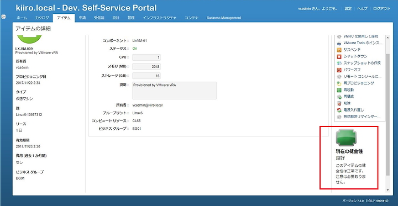The width and height of the screenshot is (398, 206).
Task: Click the expiration date 2017/11/23 2:30
Action: click(28, 146)
